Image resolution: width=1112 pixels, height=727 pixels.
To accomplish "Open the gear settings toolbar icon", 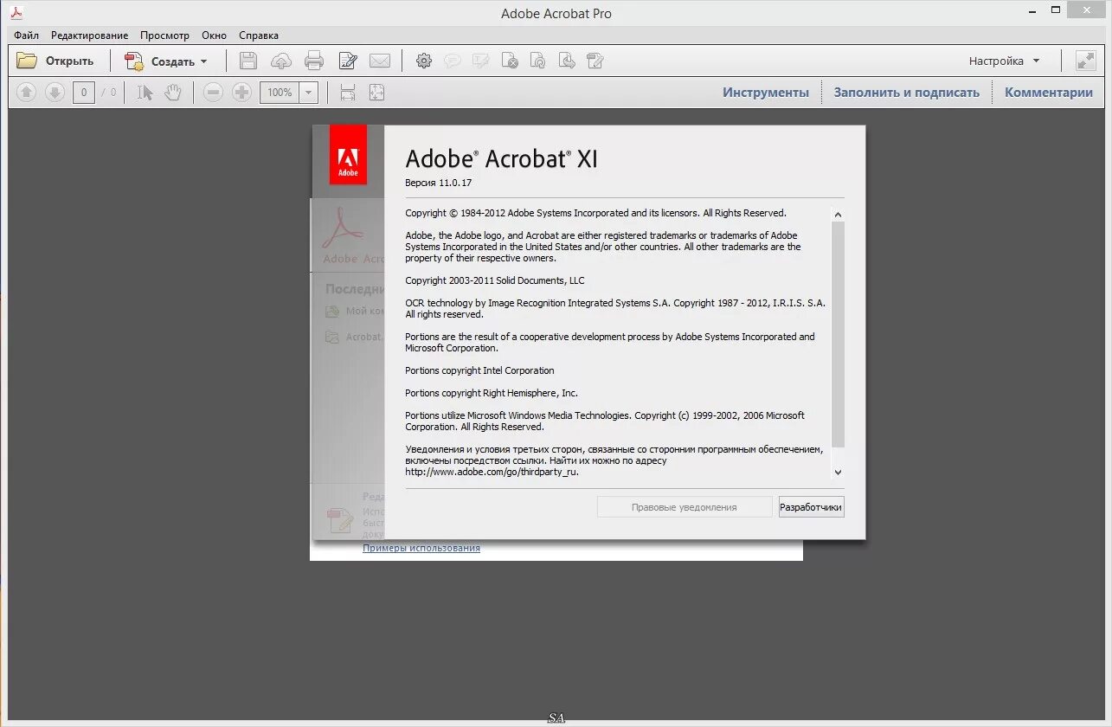I will pos(424,61).
